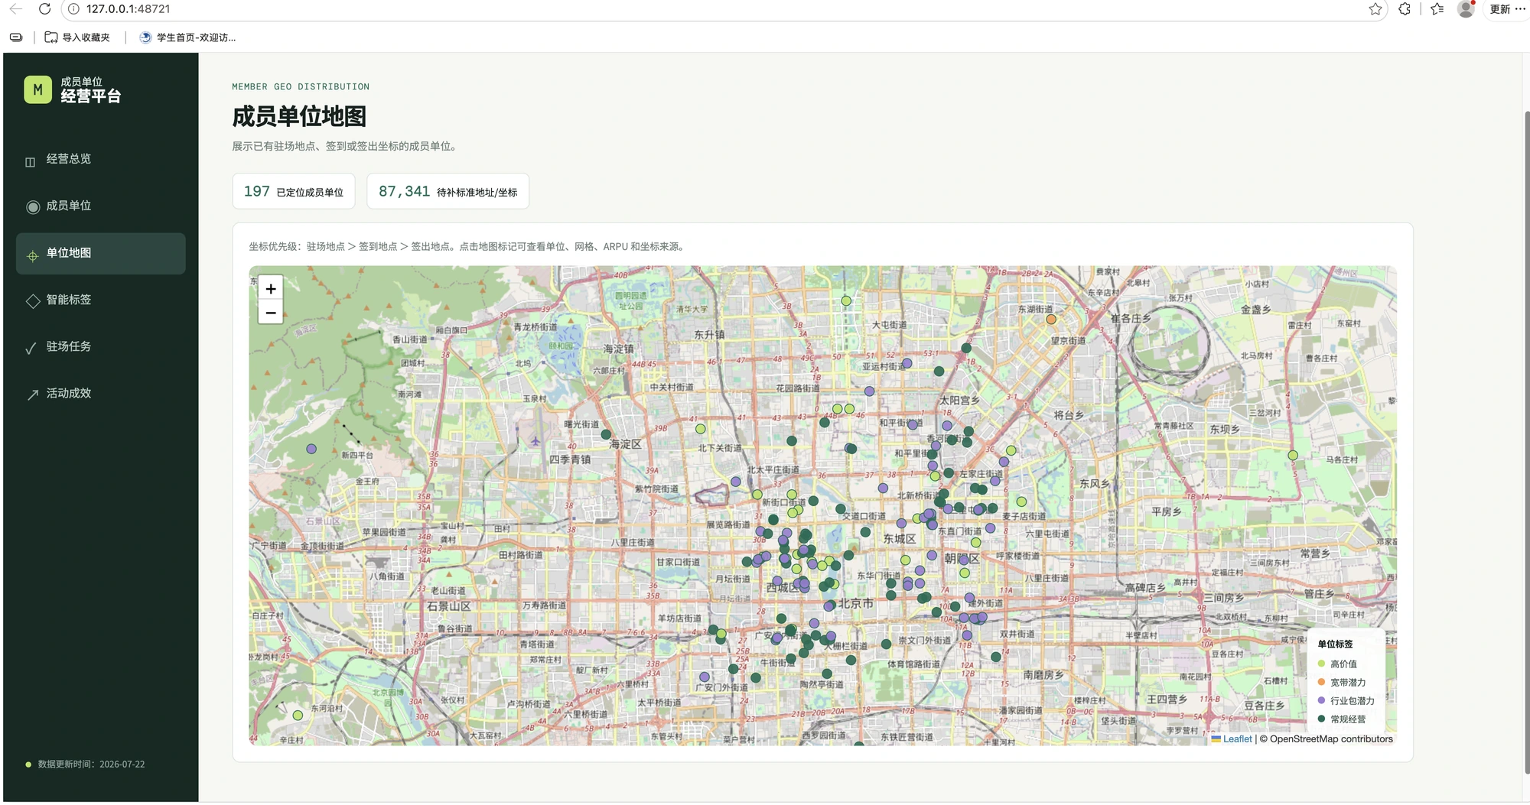Click the 北京市 label on the map
The height and width of the screenshot is (805, 1530).
(856, 603)
